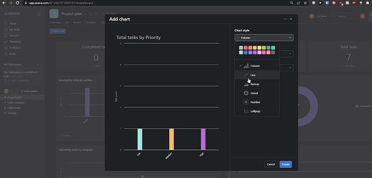The height and width of the screenshot is (178, 372).
Task: Click the Number grid icon
Action: pos(246,102)
